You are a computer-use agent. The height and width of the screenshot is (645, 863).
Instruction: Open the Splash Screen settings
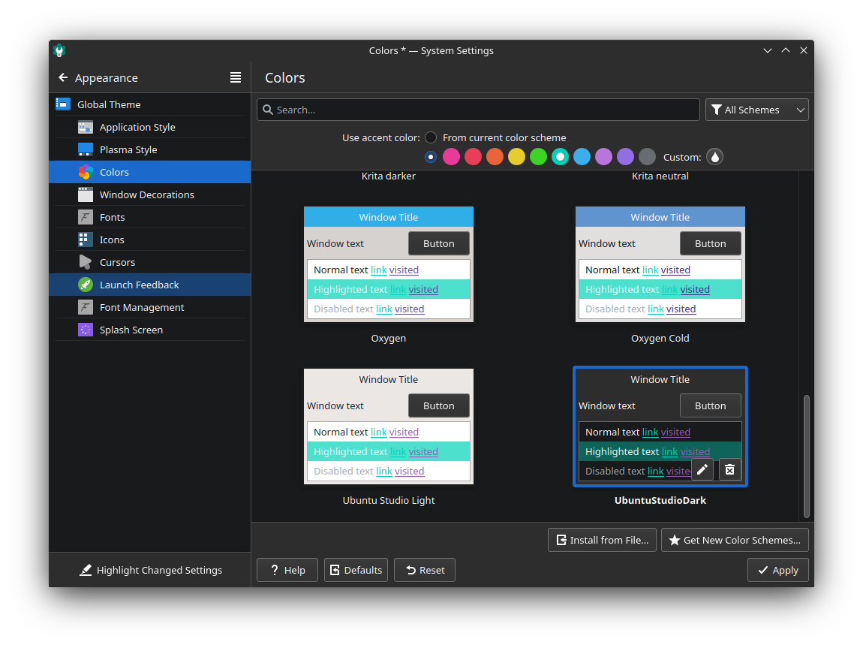131,330
